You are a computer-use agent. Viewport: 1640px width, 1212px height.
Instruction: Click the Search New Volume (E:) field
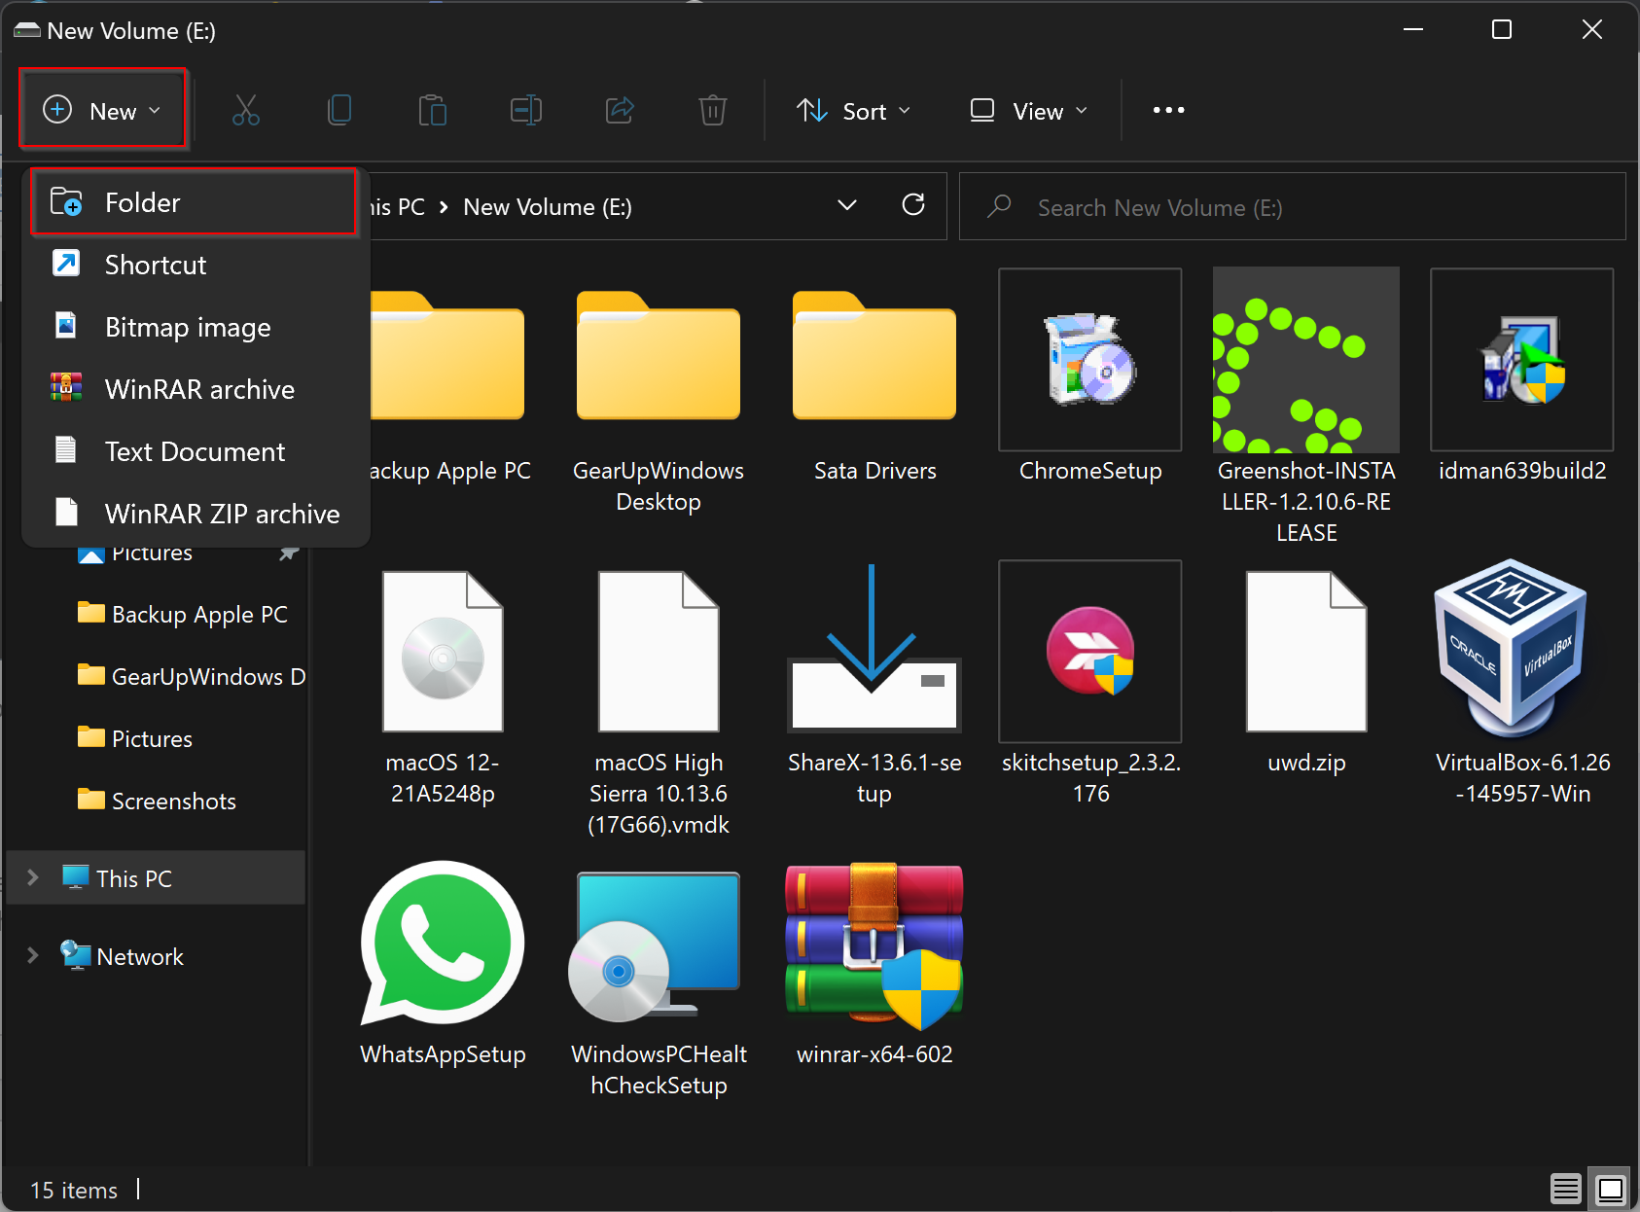click(1293, 206)
